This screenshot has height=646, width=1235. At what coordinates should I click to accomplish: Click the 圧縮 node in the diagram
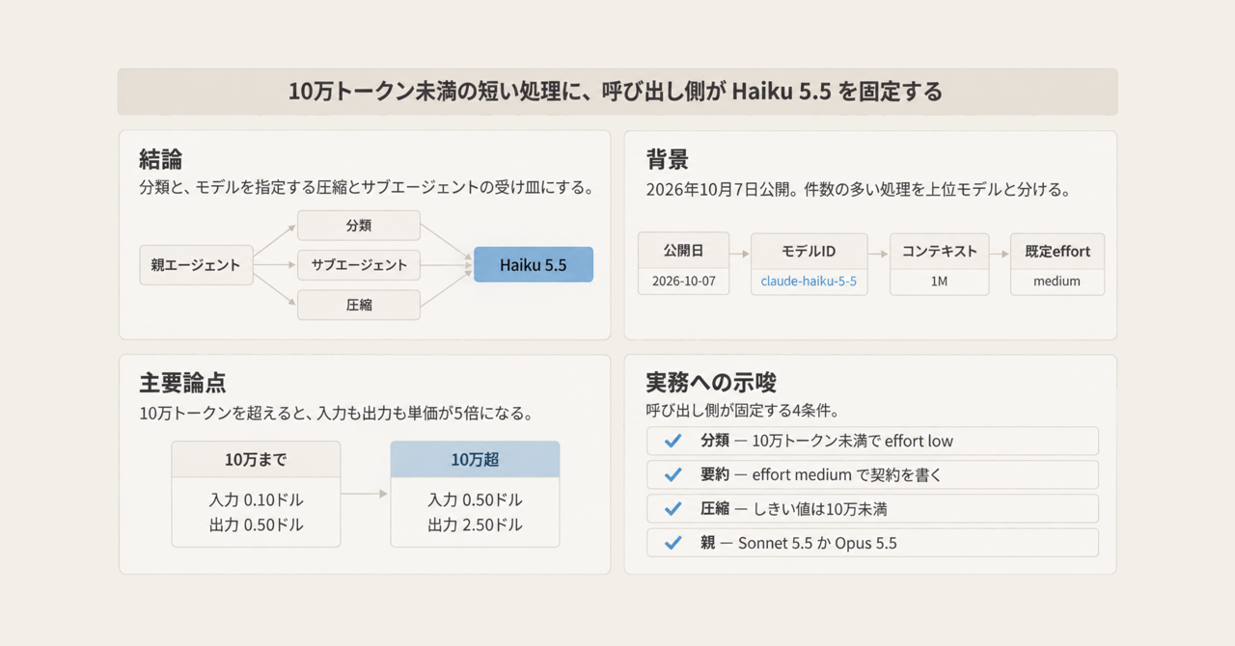coord(359,305)
